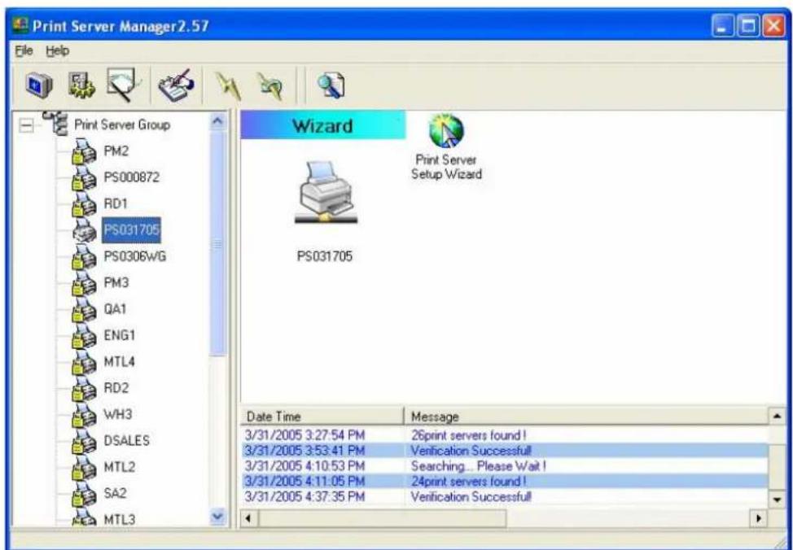Open the Help menu

coord(57,51)
